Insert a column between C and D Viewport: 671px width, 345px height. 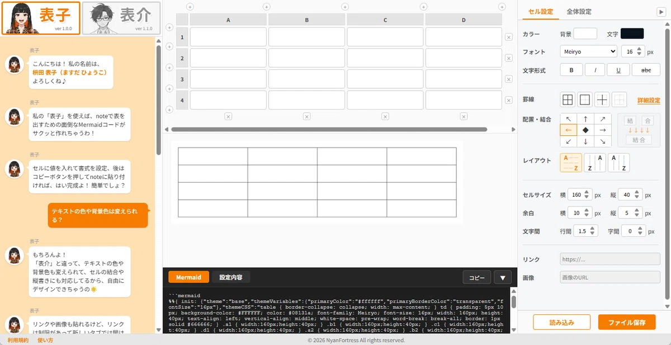[x=423, y=7]
